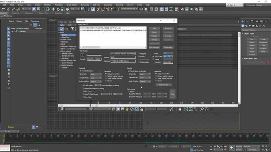This screenshot has height=152, width=271.
Task: Click the Mirror tool icon
Action: coord(141,9)
